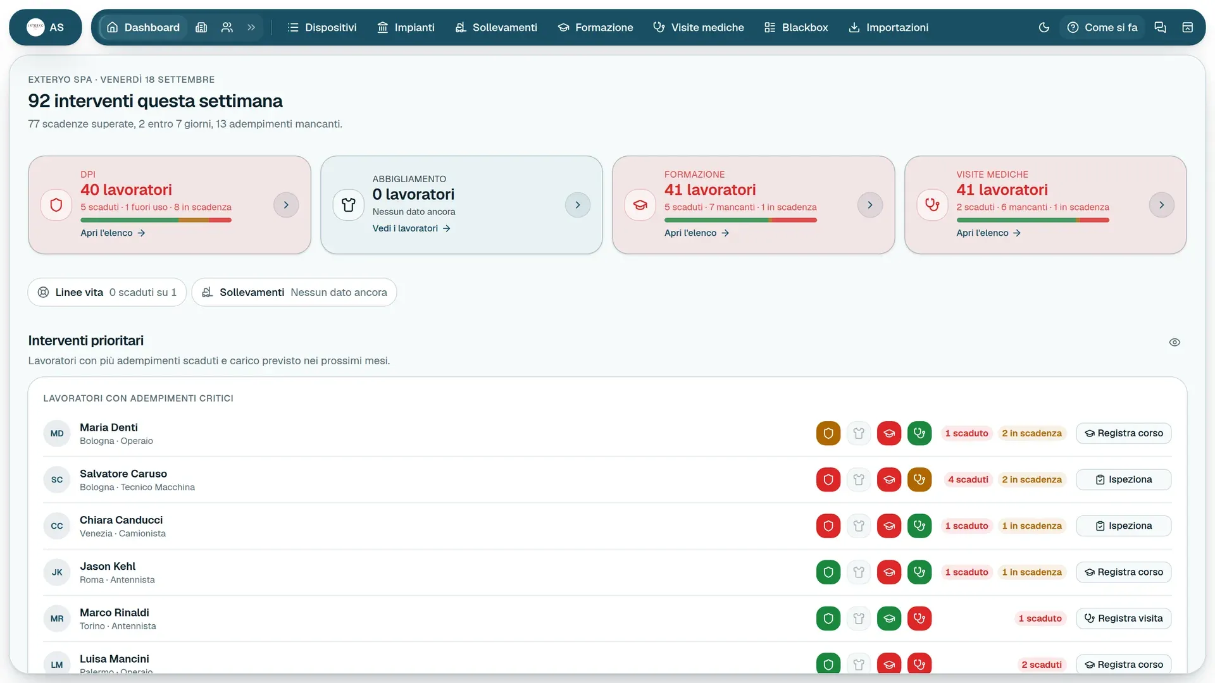Click Registra visita for Marco Rinaldi
Image resolution: width=1215 pixels, height=683 pixels.
1124,618
